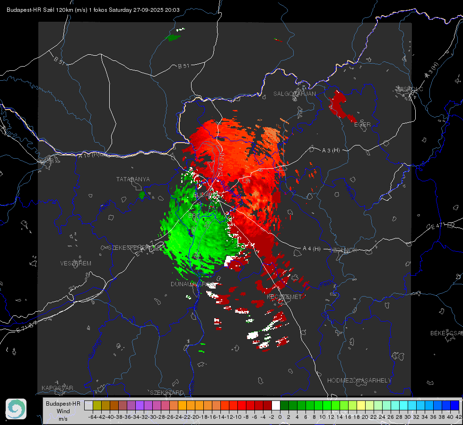The image size is (463, 425).
Task: Select the bright green swatch between 10 and 12
Action: (x=327, y=406)
